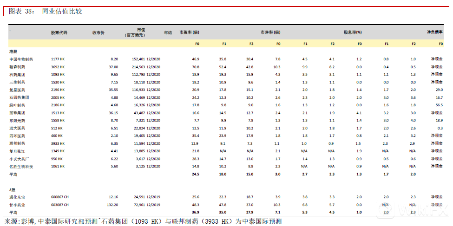Select the 复旦张江 row label

point(17,151)
